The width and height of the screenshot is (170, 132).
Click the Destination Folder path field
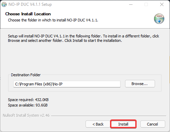click(x=67, y=84)
